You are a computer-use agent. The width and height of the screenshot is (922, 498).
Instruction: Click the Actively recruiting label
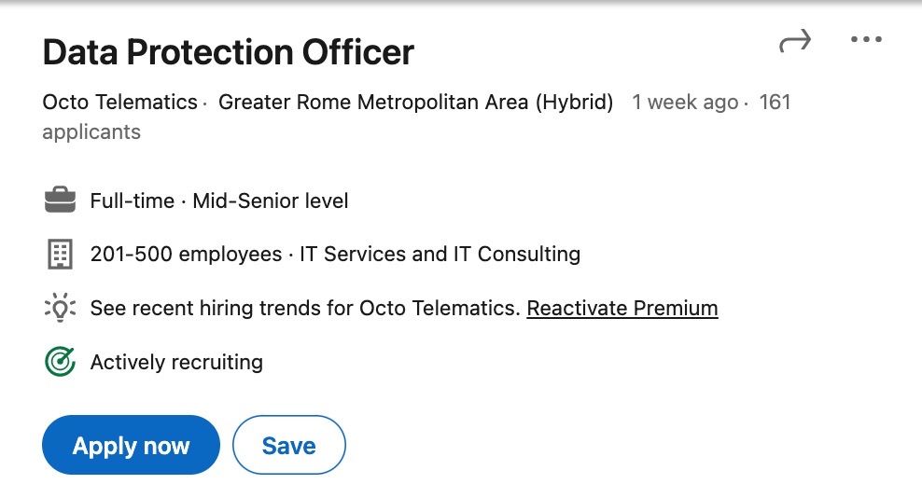click(x=176, y=362)
